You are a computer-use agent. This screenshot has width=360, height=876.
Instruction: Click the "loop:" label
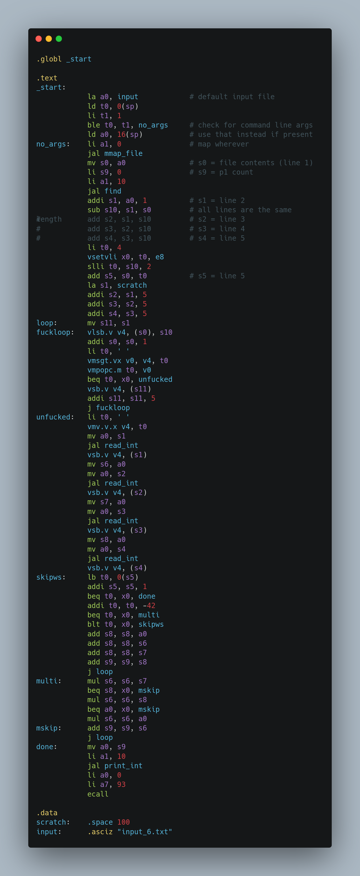tap(47, 323)
